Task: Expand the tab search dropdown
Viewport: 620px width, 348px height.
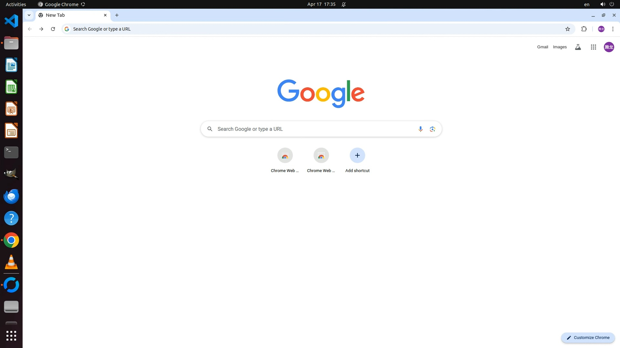Action: click(x=29, y=15)
